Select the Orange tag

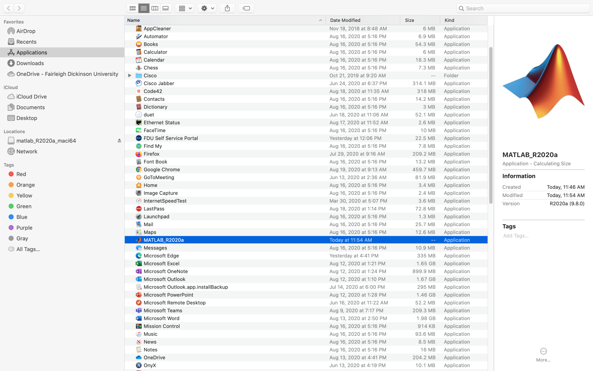[x=62, y=185]
